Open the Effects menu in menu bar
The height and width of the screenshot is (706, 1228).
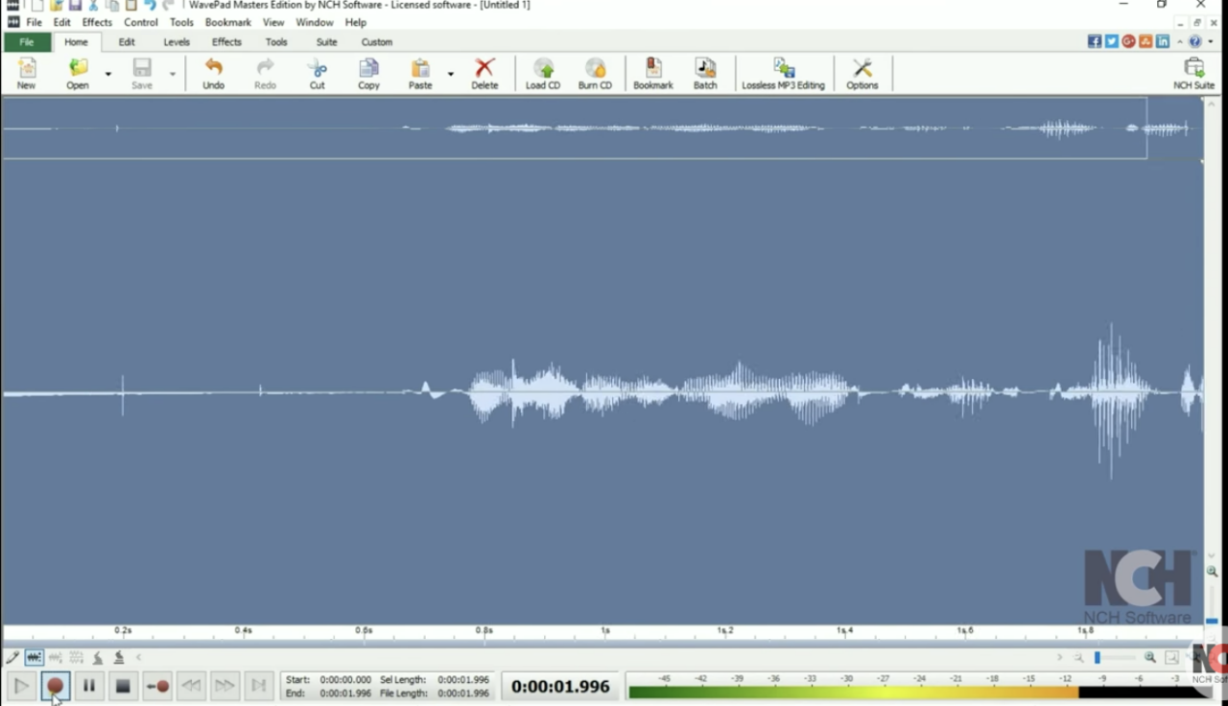tap(97, 22)
